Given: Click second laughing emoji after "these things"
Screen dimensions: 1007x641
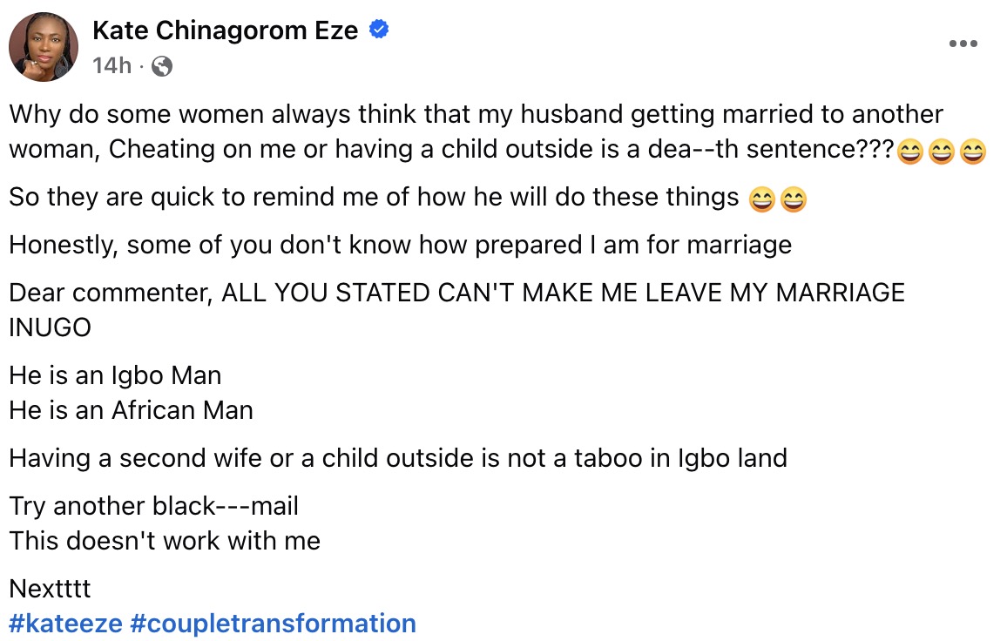Looking at the screenshot, I should pyautogui.click(x=793, y=199).
